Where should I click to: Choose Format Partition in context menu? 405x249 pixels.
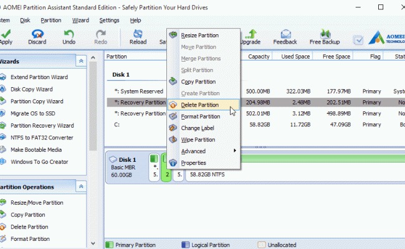coord(204,116)
